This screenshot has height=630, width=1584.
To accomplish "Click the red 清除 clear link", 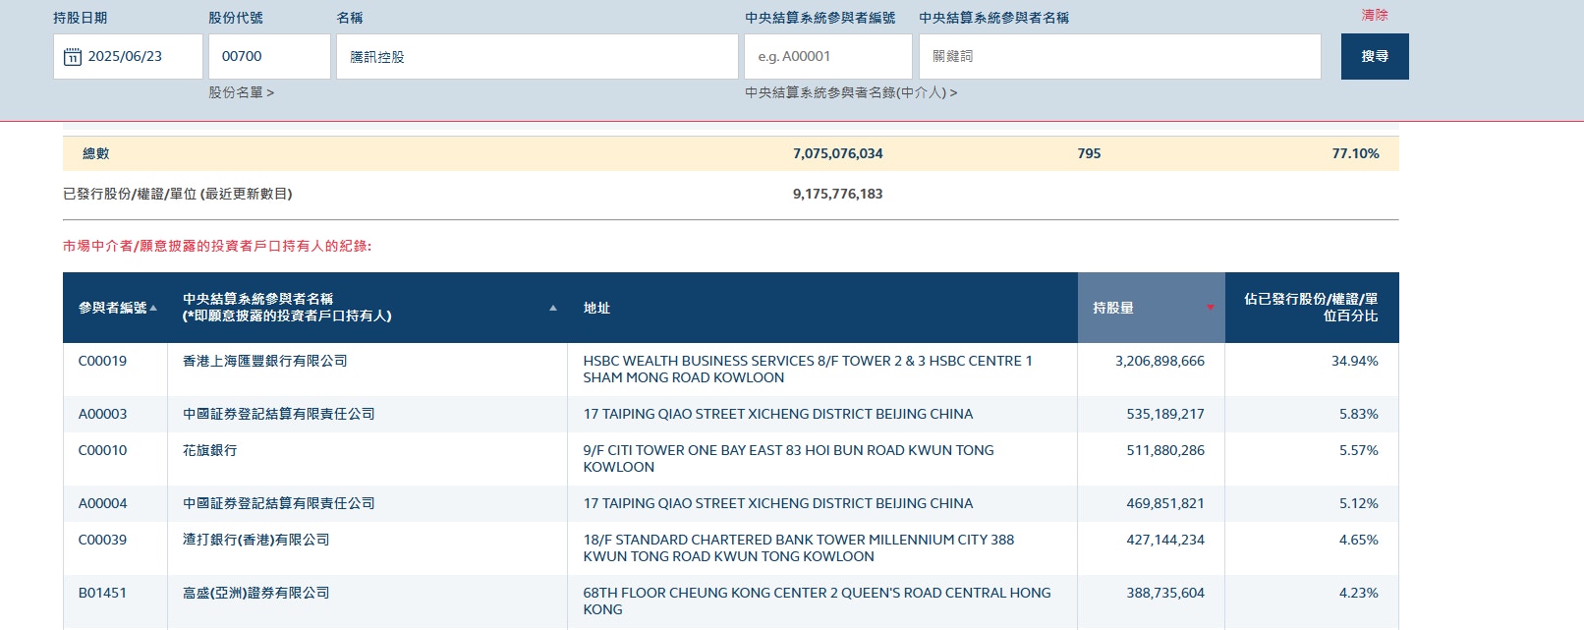I will click(1374, 15).
